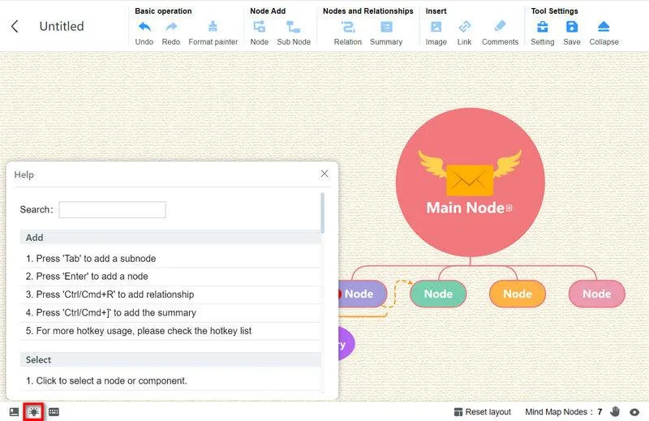Open the Setting tool
Image resolution: width=649 pixels, height=421 pixels.
[542, 33]
